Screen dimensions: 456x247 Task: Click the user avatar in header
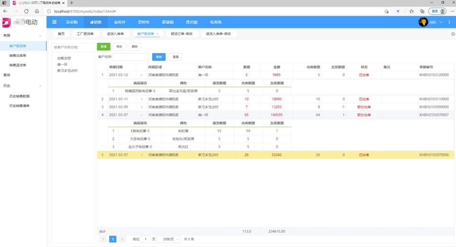tap(423, 22)
